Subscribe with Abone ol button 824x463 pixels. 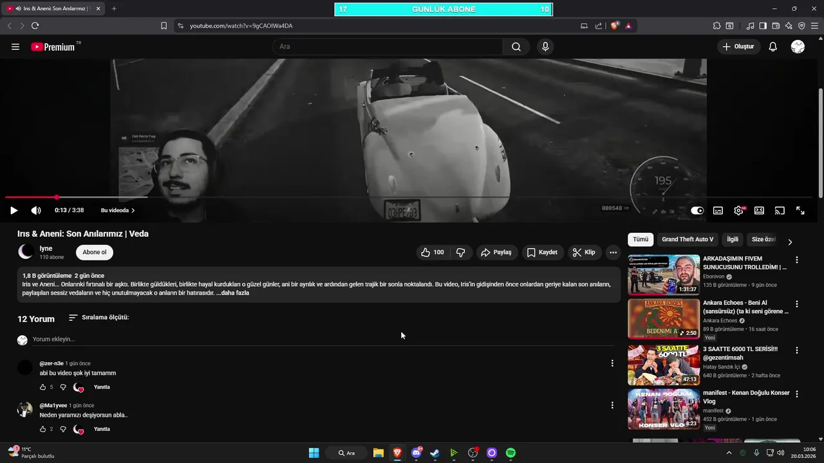(95, 252)
